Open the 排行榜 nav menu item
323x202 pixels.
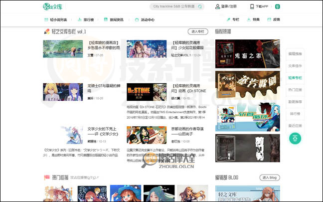pyautogui.click(x=89, y=20)
